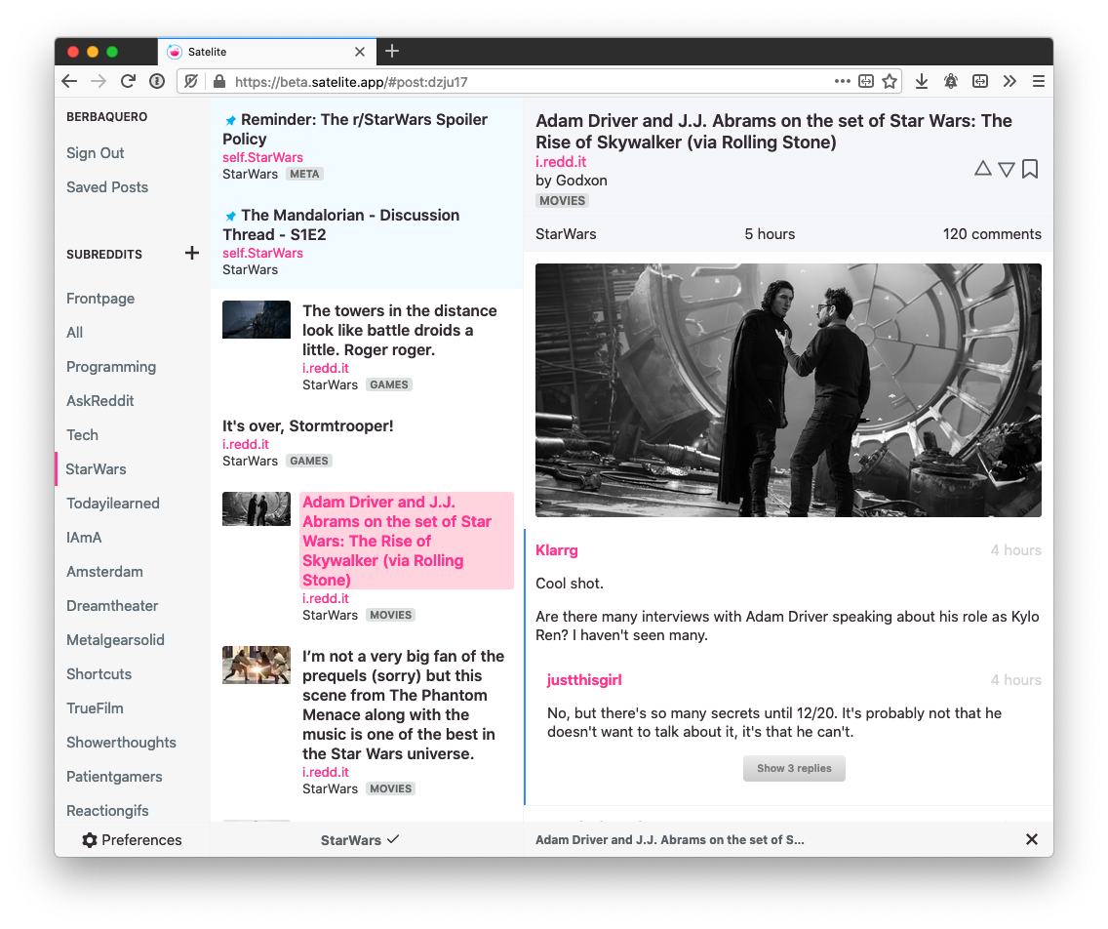Viewport: 1108px width, 929px height.
Task: Upvote the Adam Driver post
Action: click(x=982, y=168)
